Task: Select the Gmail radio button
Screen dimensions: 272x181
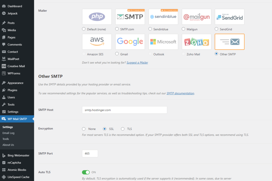Action: [x=117, y=54]
